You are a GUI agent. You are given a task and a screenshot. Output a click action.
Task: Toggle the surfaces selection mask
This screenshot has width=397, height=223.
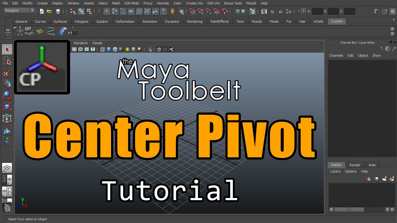[131, 11]
